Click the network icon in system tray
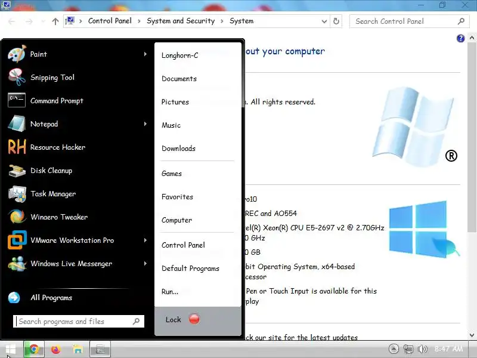This screenshot has width=477, height=358. pos(408,349)
